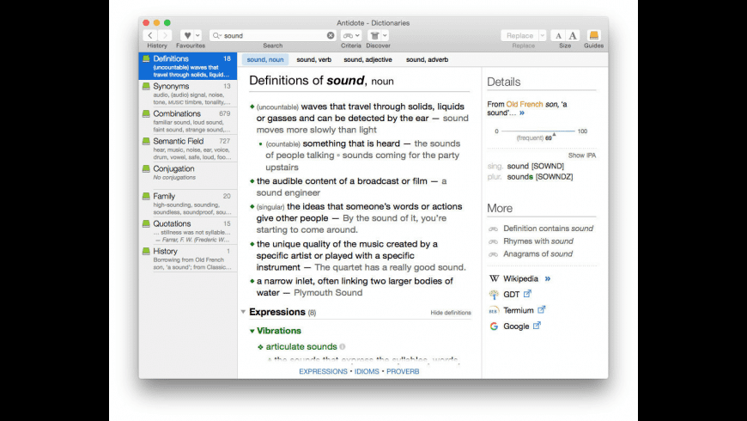This screenshot has height=421, width=747.
Task: Switch to 'sound, adjective' tab
Action: pyautogui.click(x=367, y=59)
